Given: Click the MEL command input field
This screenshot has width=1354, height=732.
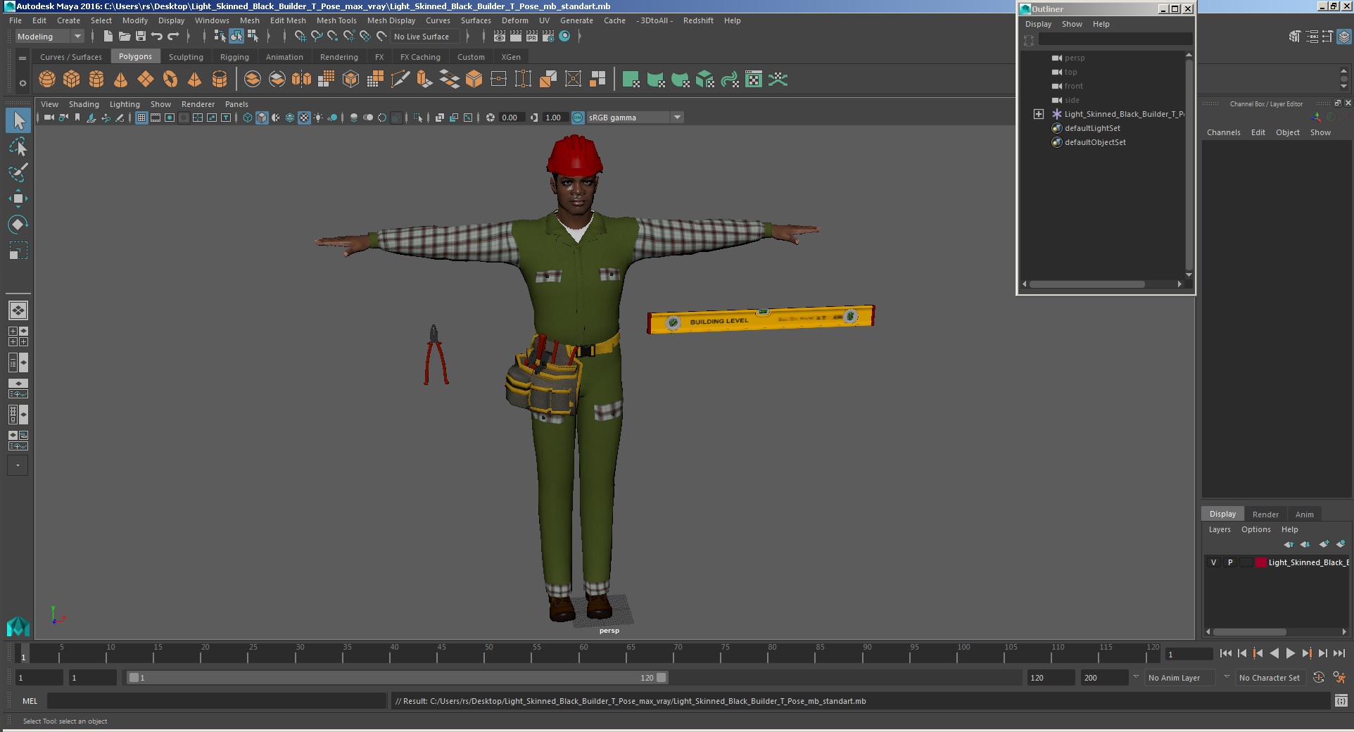Looking at the screenshot, I should click(x=216, y=701).
